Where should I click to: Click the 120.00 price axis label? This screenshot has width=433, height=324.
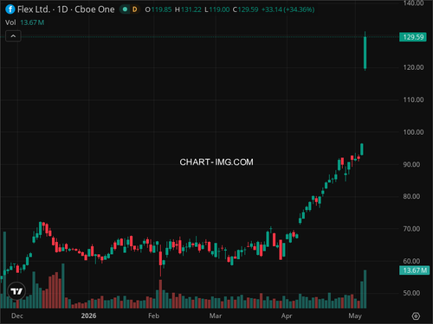413,67
